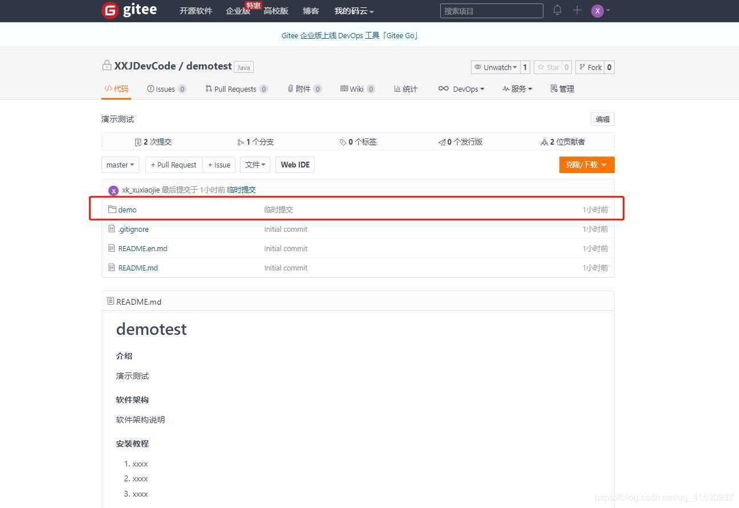Expand the 我的码云 dropdown
The height and width of the screenshot is (508, 739).
tap(354, 11)
